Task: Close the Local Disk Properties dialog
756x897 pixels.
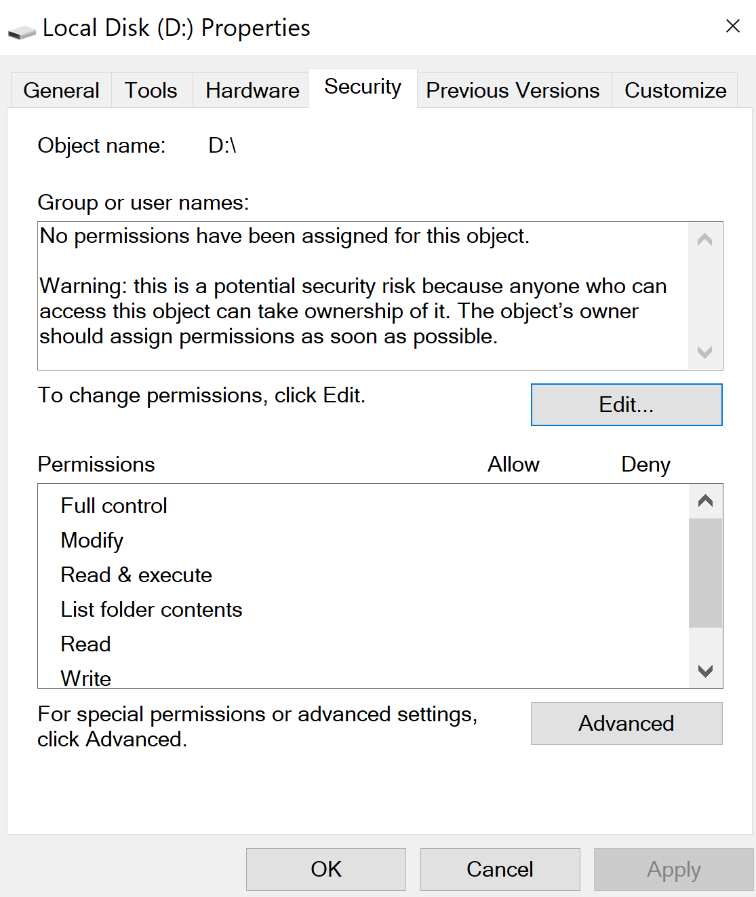Action: (732, 26)
